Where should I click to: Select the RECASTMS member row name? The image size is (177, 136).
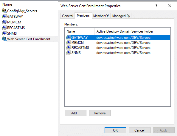(80, 48)
